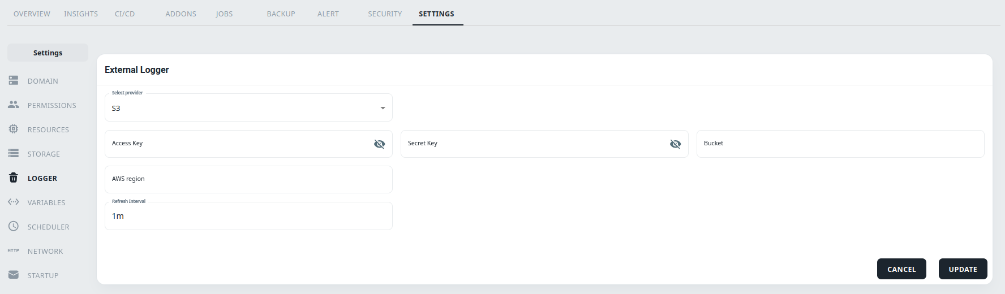Click the Permissions people icon

pyautogui.click(x=14, y=105)
